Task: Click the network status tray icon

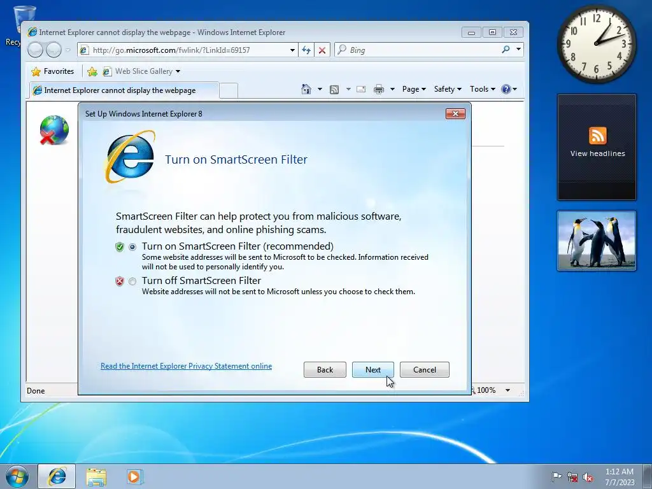Action: [x=572, y=477]
